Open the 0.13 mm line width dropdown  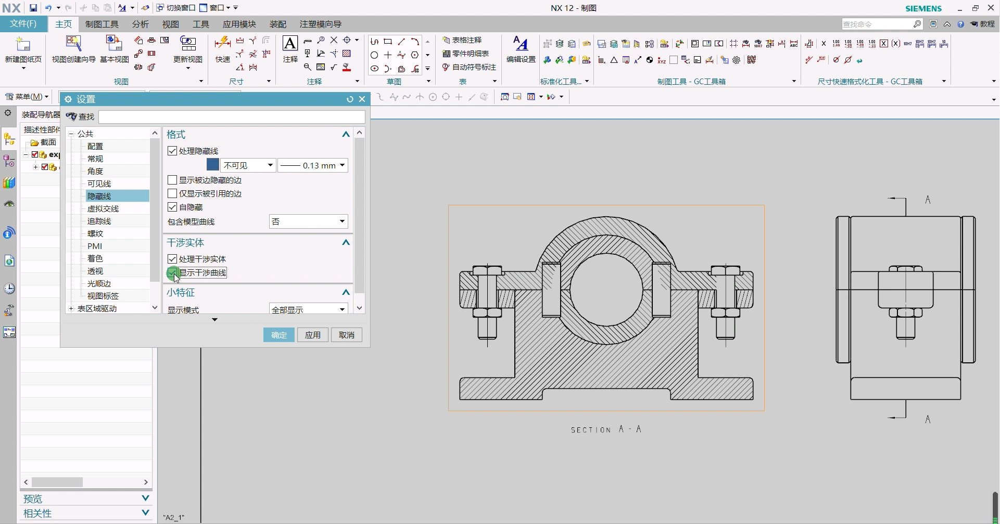pos(312,166)
